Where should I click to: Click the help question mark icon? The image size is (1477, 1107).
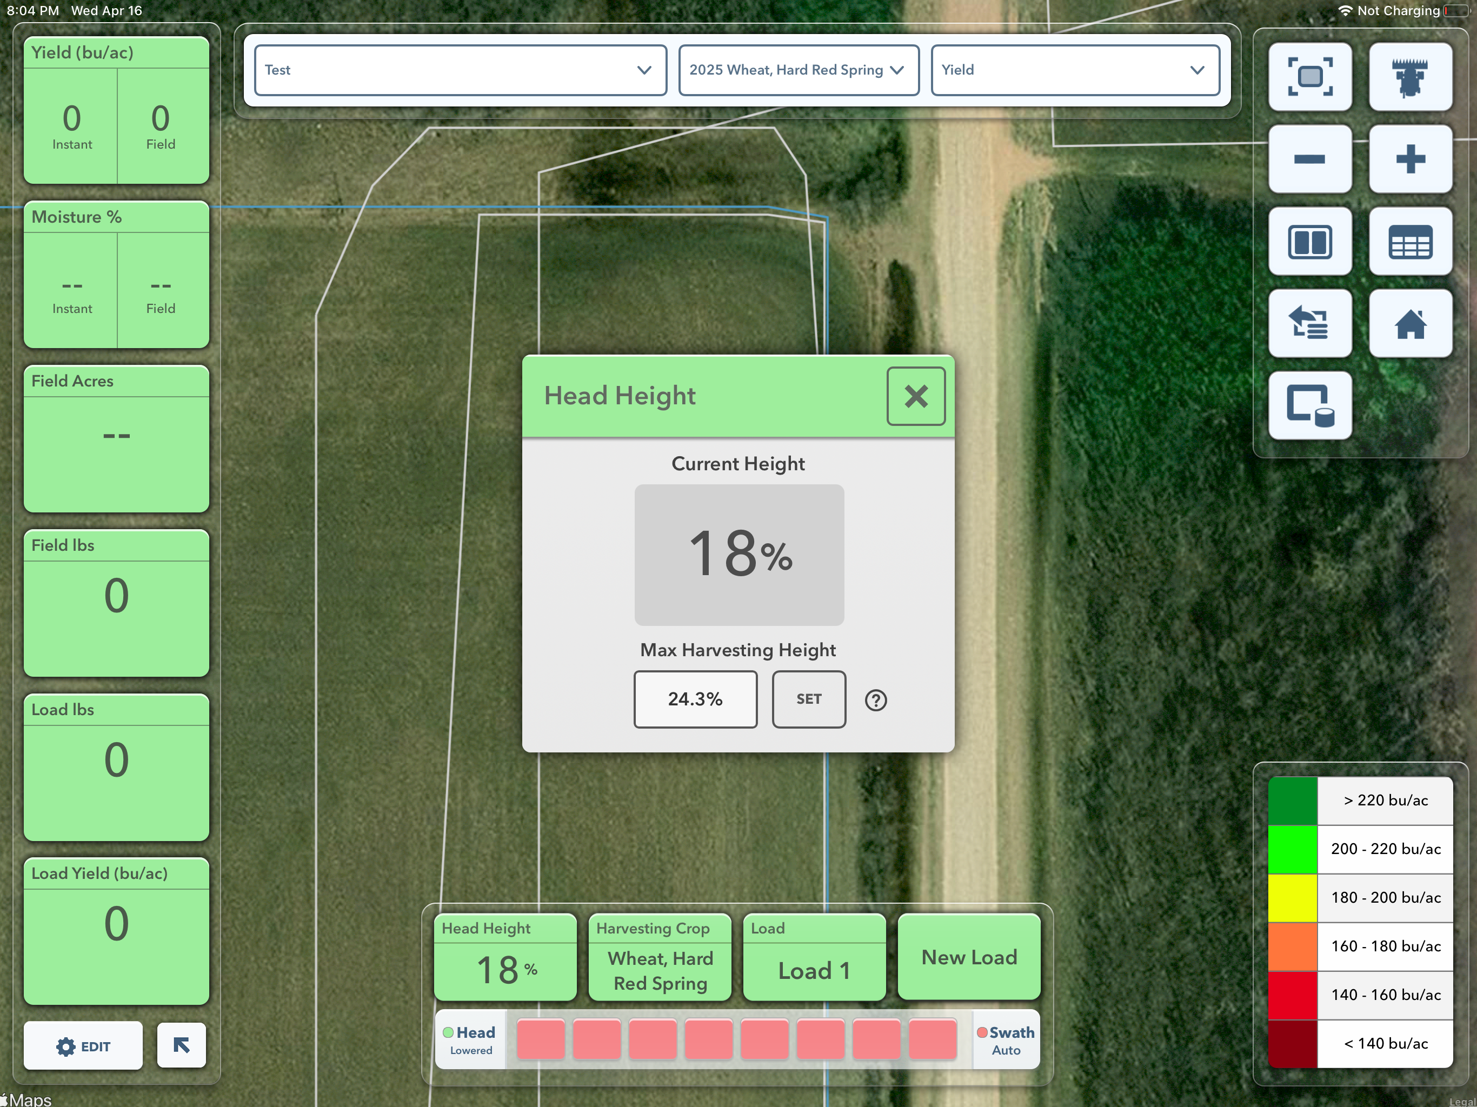pos(875,700)
